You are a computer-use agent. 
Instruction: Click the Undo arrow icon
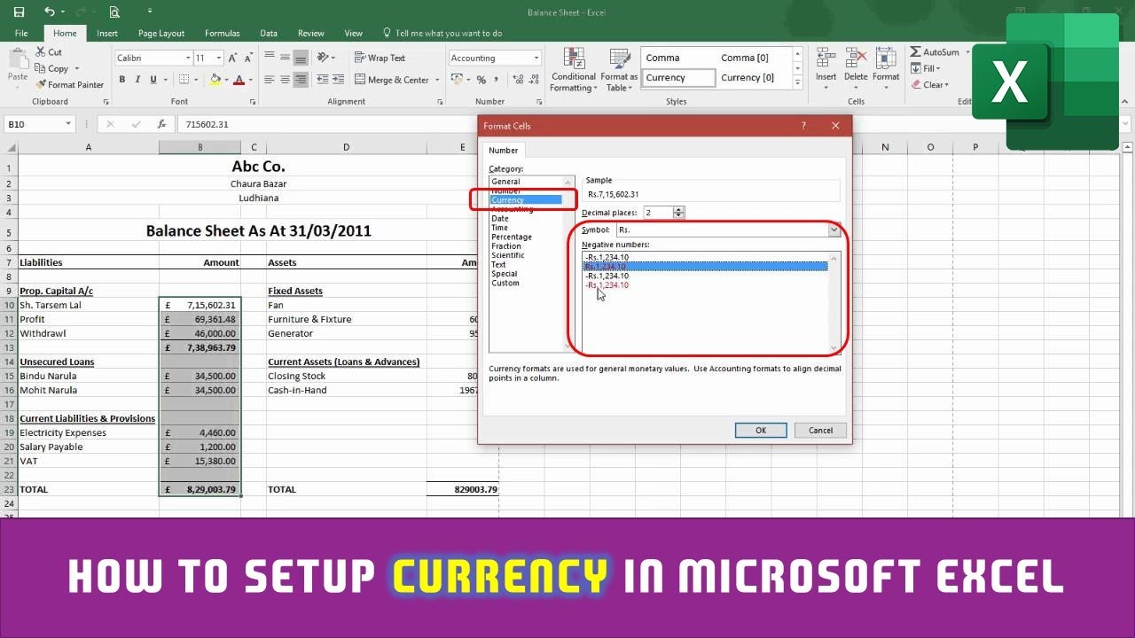pos(49,12)
